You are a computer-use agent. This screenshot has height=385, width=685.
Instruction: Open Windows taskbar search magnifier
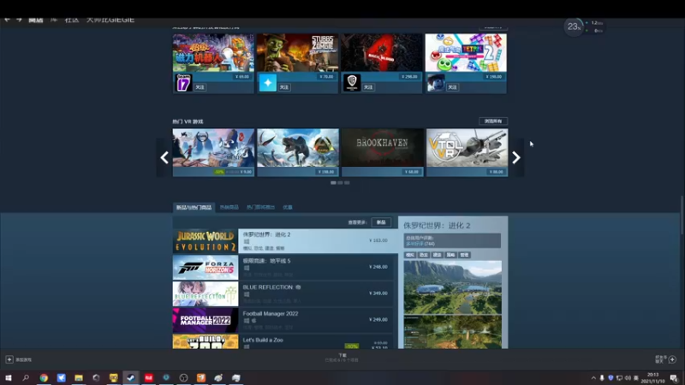(26, 377)
